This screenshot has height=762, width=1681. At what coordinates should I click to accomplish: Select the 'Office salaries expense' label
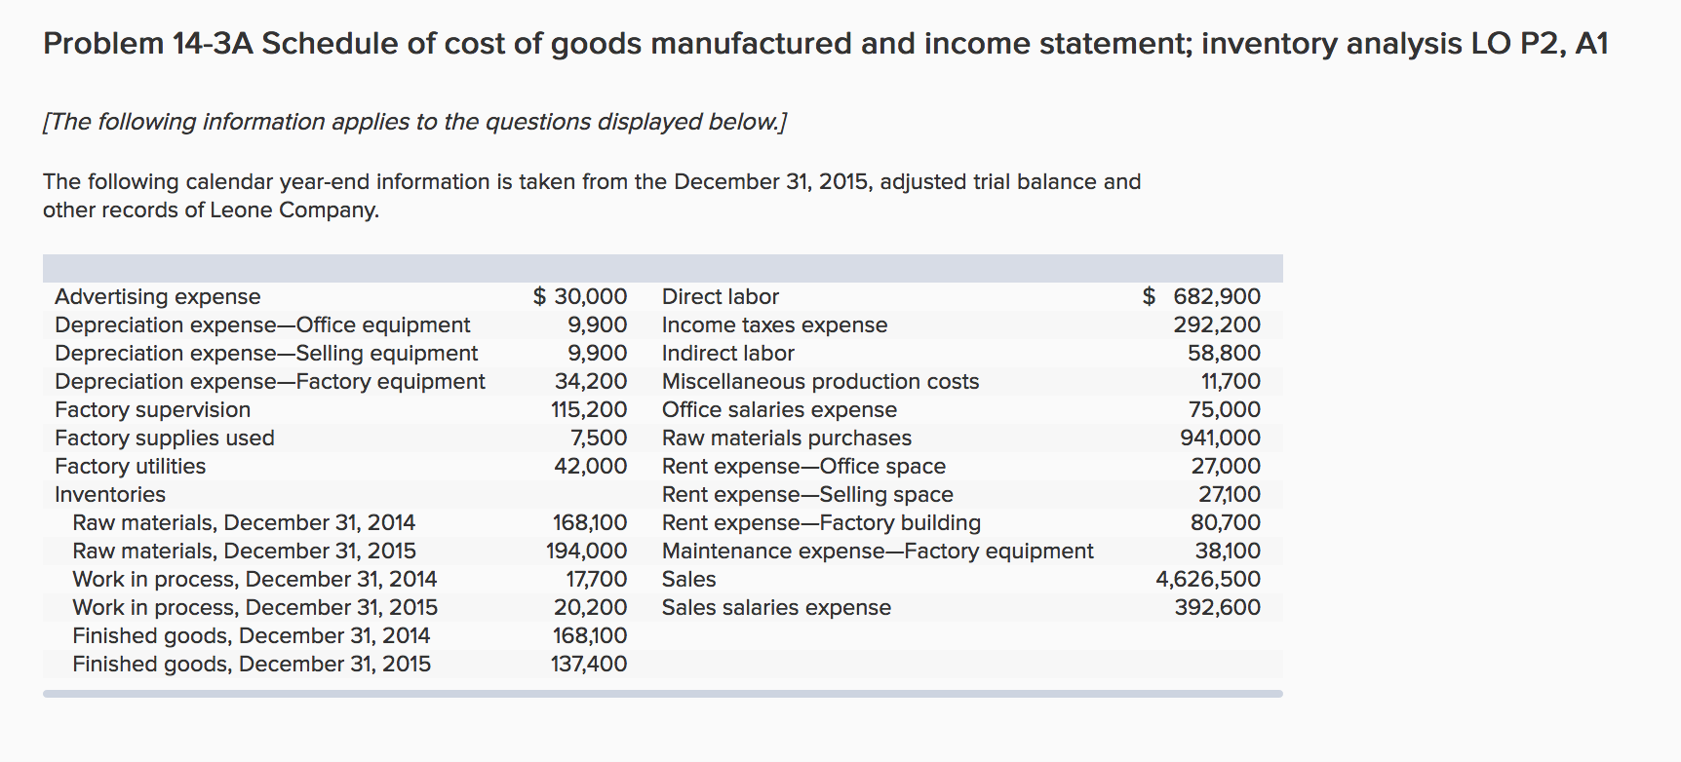click(x=780, y=409)
